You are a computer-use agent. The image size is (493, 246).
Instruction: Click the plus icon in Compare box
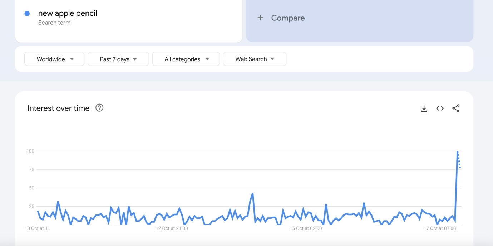coord(260,18)
